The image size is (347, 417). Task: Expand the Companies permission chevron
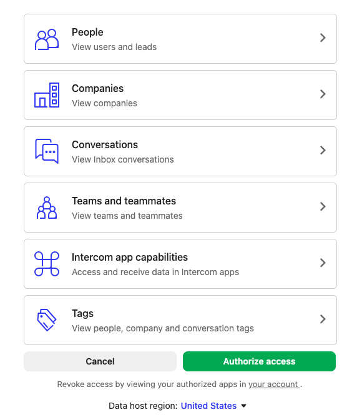pos(323,94)
